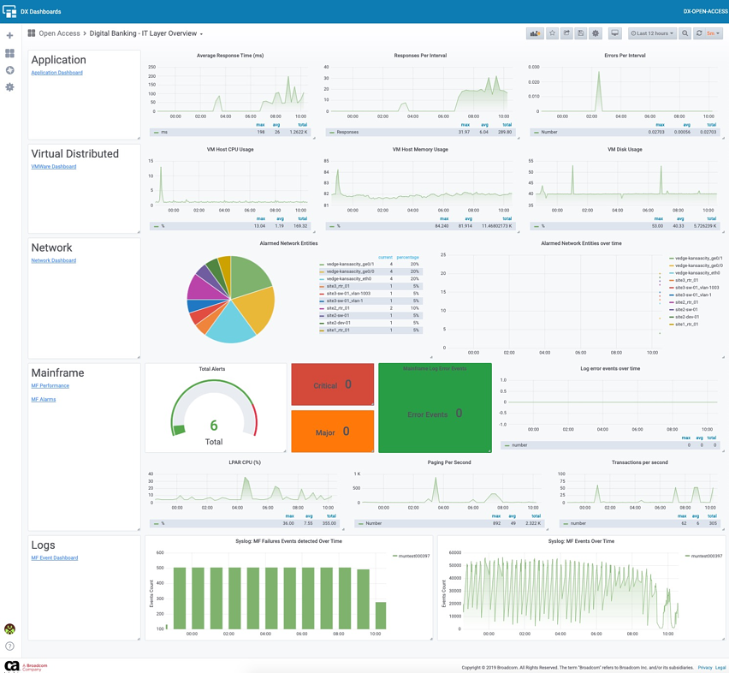Screen dimensions: 729x673
Task: Click the Create plus icon in sidebar
Action: (10, 36)
